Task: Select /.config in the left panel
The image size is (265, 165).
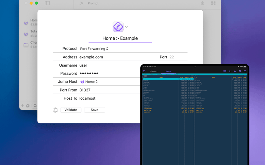Action: coord(146,82)
